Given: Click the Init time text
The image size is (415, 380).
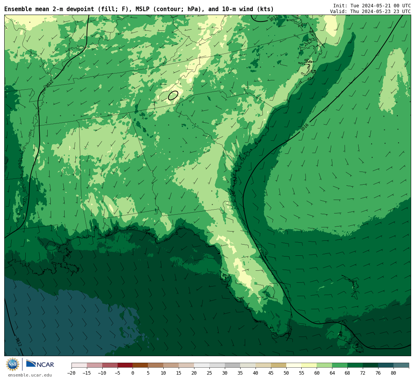Looking at the screenshot, I should (372, 6).
